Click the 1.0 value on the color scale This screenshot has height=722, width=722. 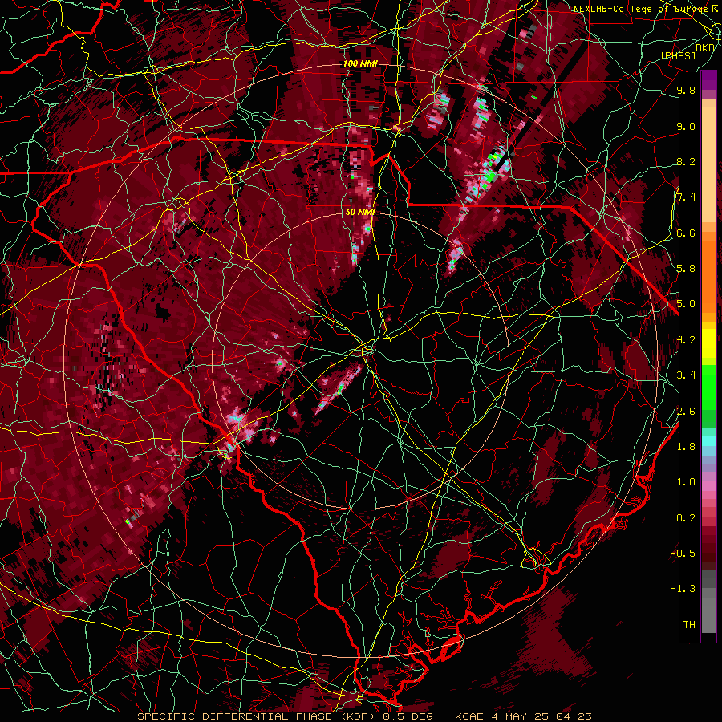click(x=686, y=482)
